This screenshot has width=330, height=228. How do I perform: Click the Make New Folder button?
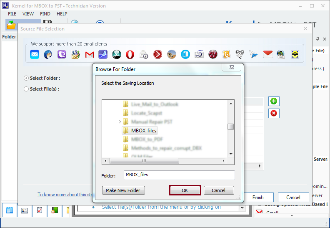(123, 190)
